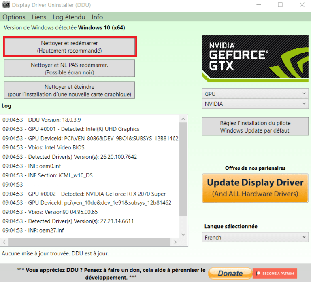The height and width of the screenshot is (282, 311).
Task: Expand the GPU device type dropdown
Action: [255, 94]
